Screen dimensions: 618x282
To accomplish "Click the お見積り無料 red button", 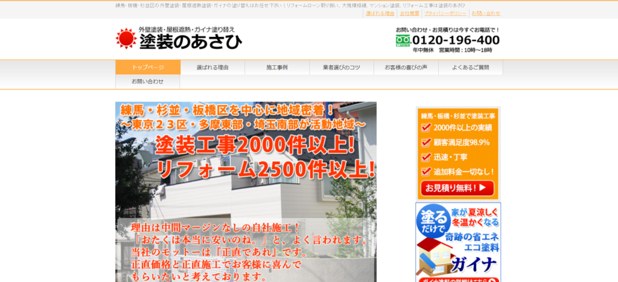I will click(x=457, y=188).
